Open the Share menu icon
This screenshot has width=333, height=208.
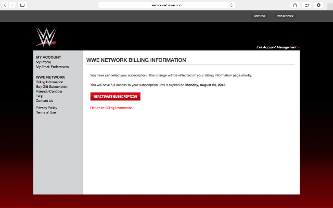(295, 5)
